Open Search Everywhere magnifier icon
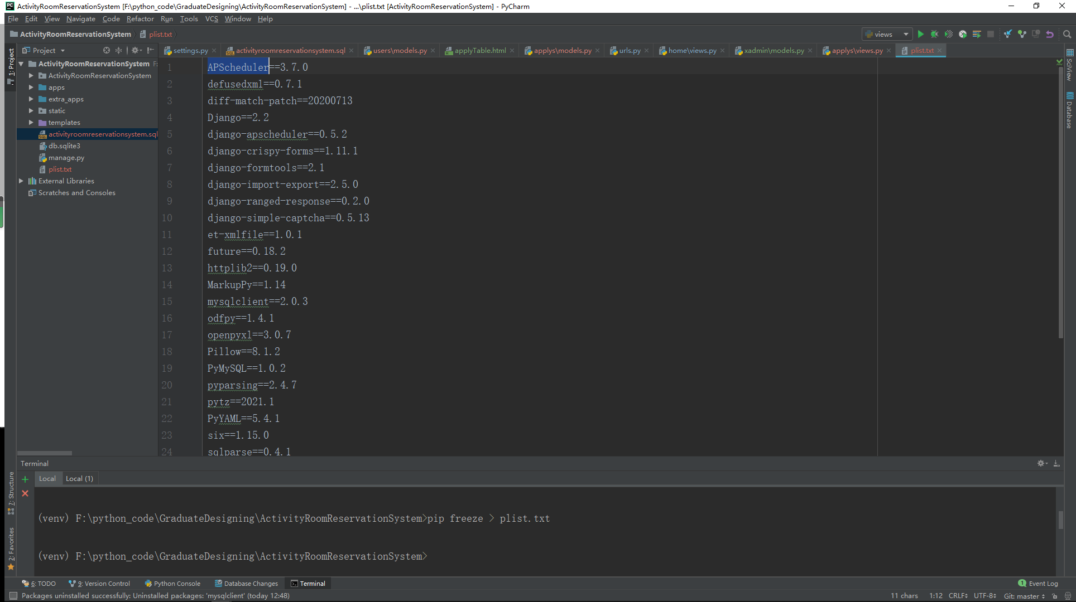This screenshot has height=602, width=1076. tap(1067, 34)
